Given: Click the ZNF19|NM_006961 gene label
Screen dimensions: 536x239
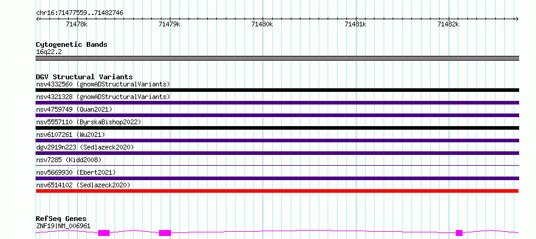Looking at the screenshot, I should (x=63, y=226).
